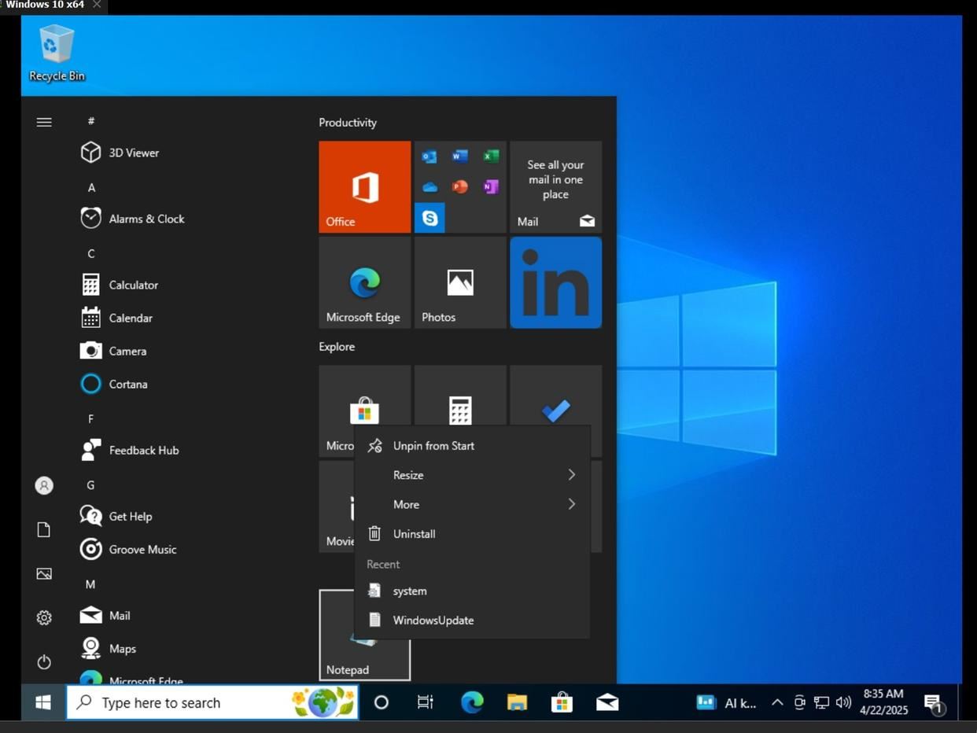Choose Uninstall from the context menu
977x733 pixels.
[x=414, y=533]
